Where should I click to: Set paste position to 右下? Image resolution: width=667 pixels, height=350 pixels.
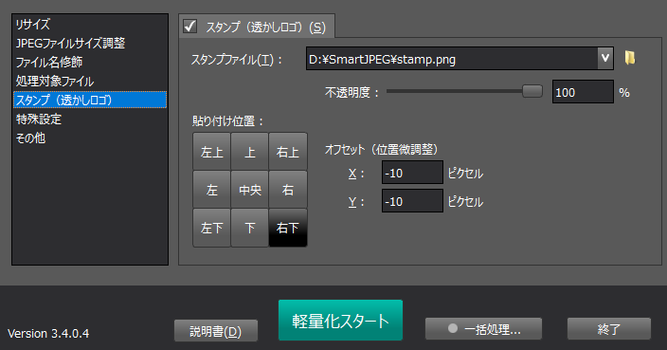pos(288,228)
